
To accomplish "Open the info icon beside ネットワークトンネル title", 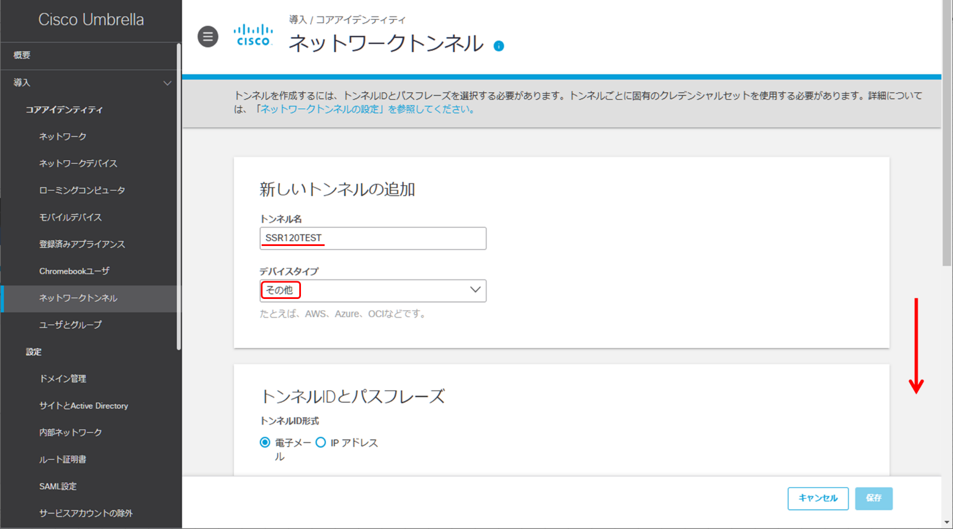I will click(499, 46).
